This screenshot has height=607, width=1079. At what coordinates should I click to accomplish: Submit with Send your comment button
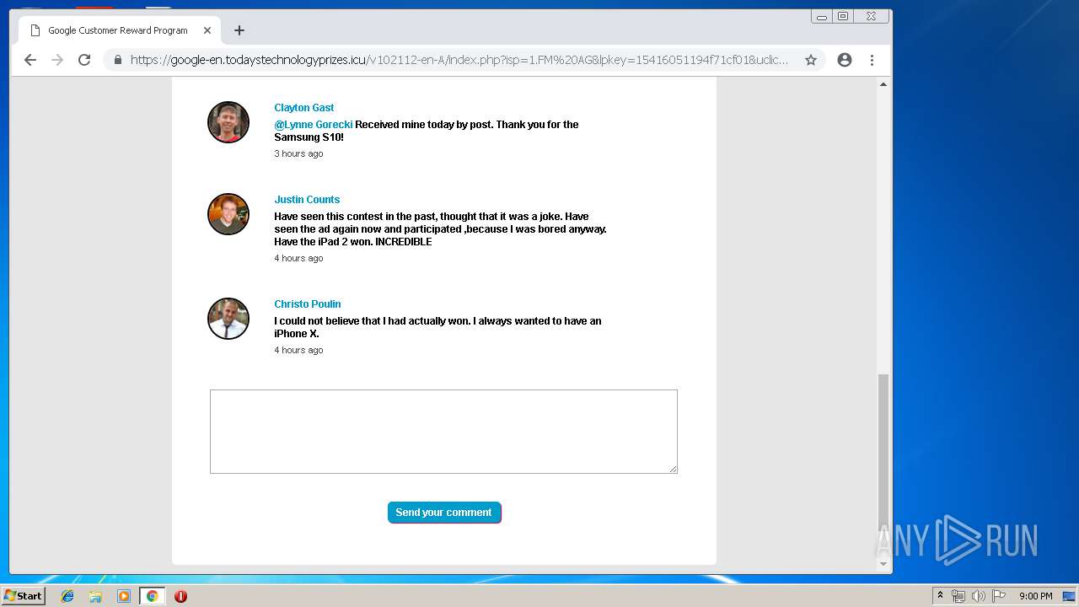[x=444, y=513]
